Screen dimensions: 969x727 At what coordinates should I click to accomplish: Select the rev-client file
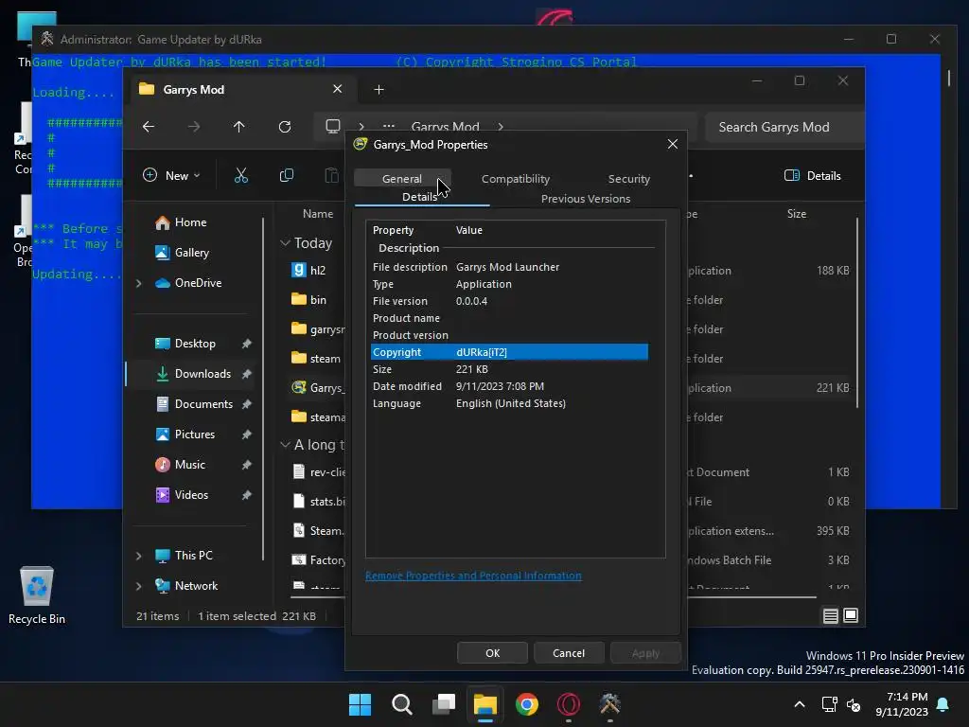(x=318, y=472)
